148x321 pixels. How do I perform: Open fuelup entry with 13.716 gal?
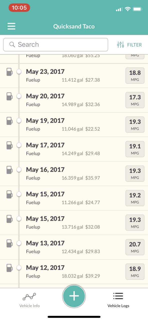(x=74, y=223)
